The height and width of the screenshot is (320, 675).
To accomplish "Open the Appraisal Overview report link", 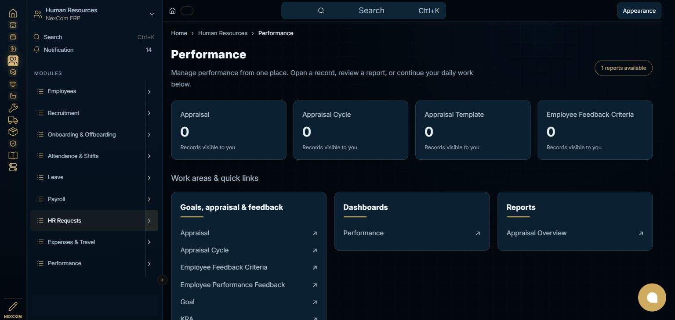I will [x=575, y=233].
